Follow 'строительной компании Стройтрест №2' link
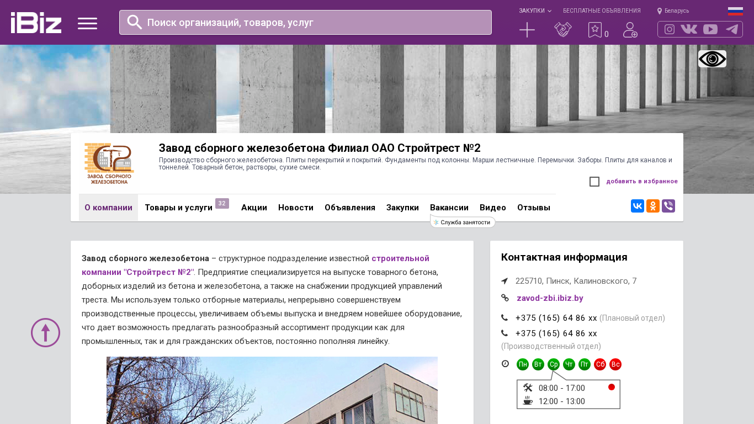The width and height of the screenshot is (754, 424). 256,265
